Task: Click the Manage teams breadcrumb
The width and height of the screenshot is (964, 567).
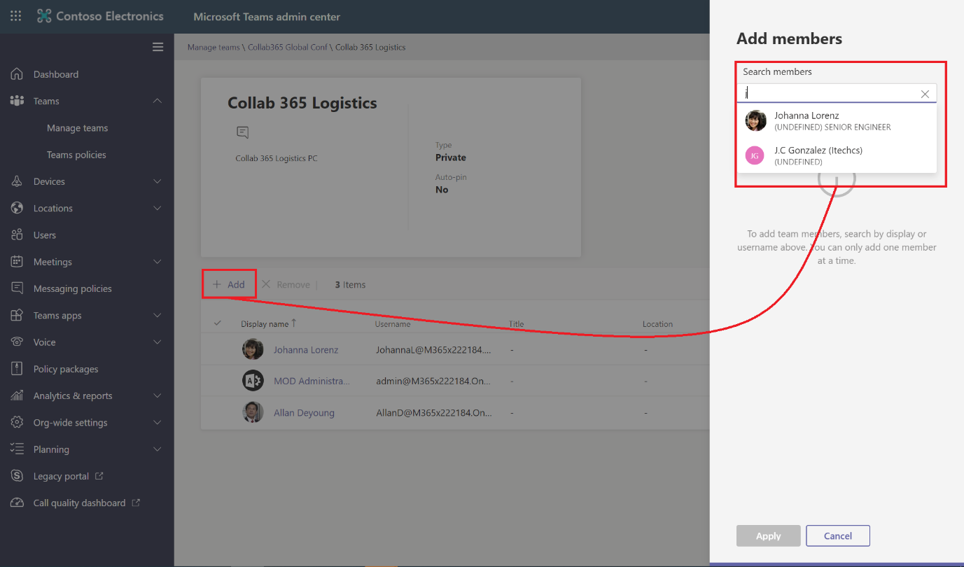Action: tap(214, 48)
